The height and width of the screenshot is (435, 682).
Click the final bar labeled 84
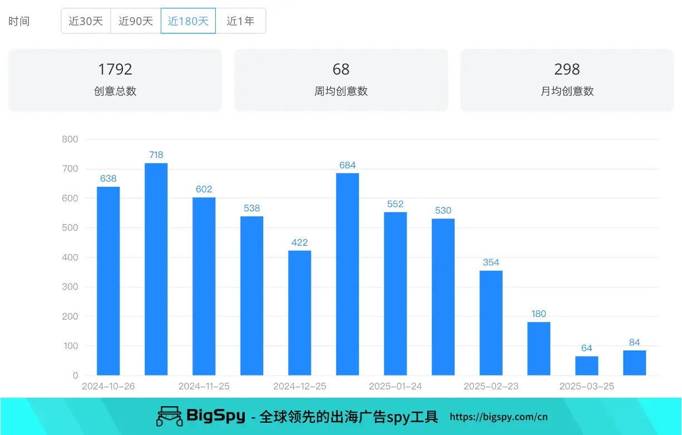coord(634,362)
